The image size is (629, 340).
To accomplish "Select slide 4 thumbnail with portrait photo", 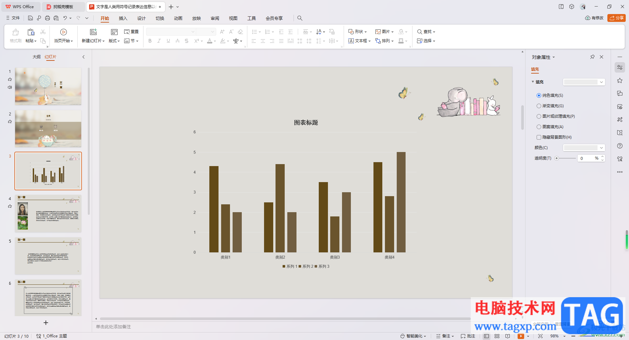I will [x=48, y=213].
